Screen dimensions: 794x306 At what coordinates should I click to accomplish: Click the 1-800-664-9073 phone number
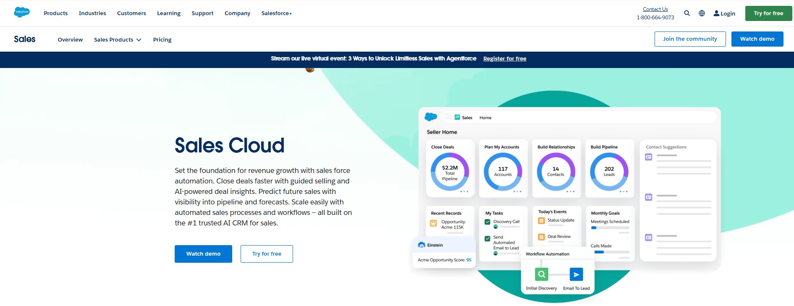pos(655,18)
